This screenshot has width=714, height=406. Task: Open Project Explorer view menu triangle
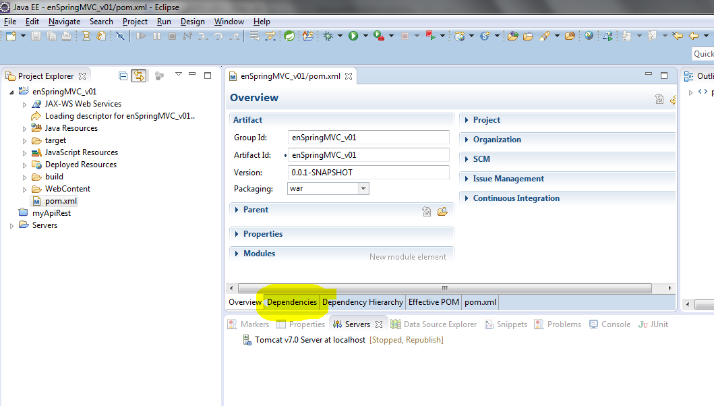pyautogui.click(x=179, y=74)
